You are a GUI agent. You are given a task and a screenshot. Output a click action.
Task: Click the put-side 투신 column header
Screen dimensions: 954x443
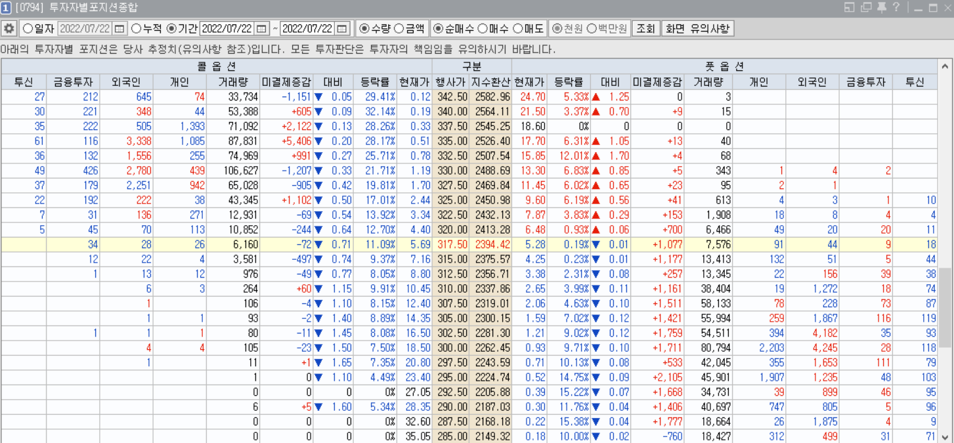coord(915,82)
